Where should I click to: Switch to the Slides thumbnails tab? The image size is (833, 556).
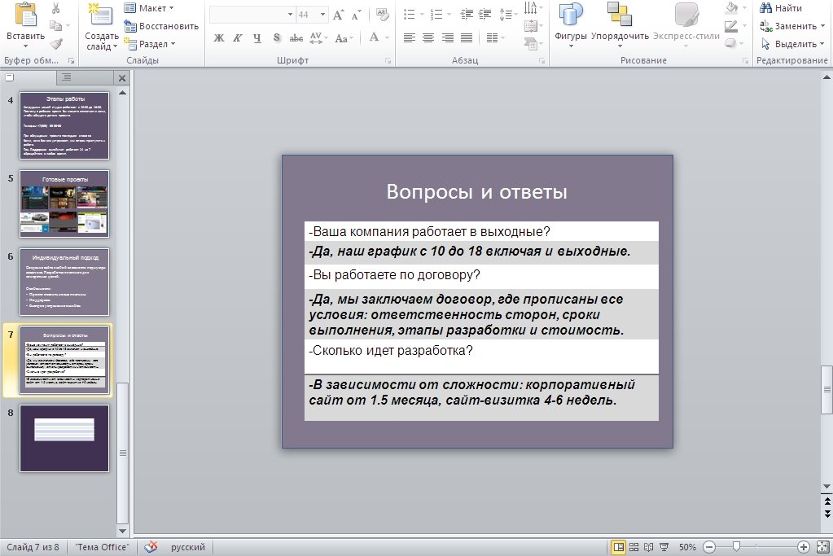[x=10, y=77]
